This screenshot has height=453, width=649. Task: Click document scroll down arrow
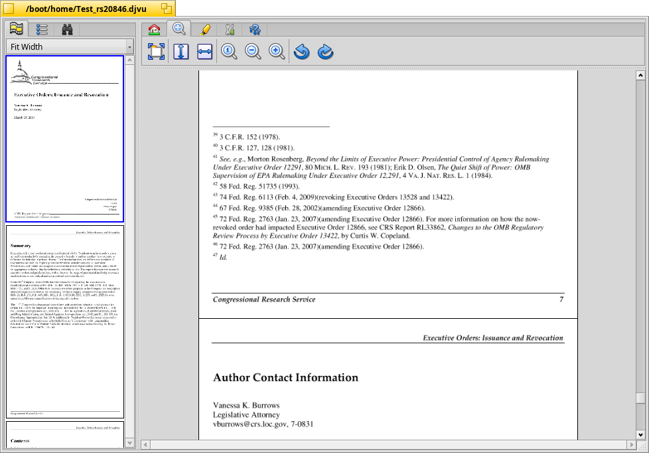(x=641, y=435)
